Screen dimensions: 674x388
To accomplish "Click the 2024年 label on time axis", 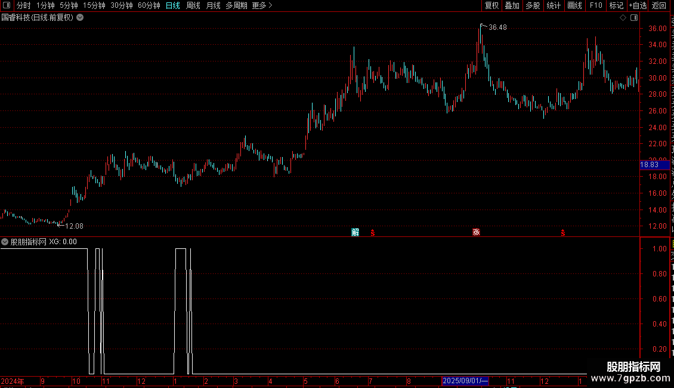I will [13, 381].
